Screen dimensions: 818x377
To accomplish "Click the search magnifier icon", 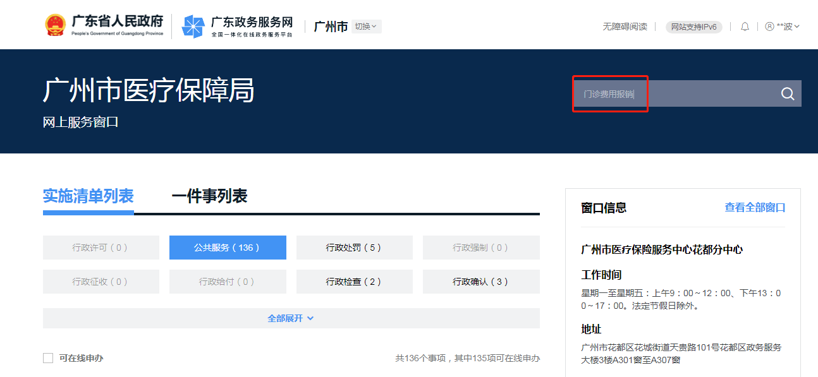I will pyautogui.click(x=788, y=94).
